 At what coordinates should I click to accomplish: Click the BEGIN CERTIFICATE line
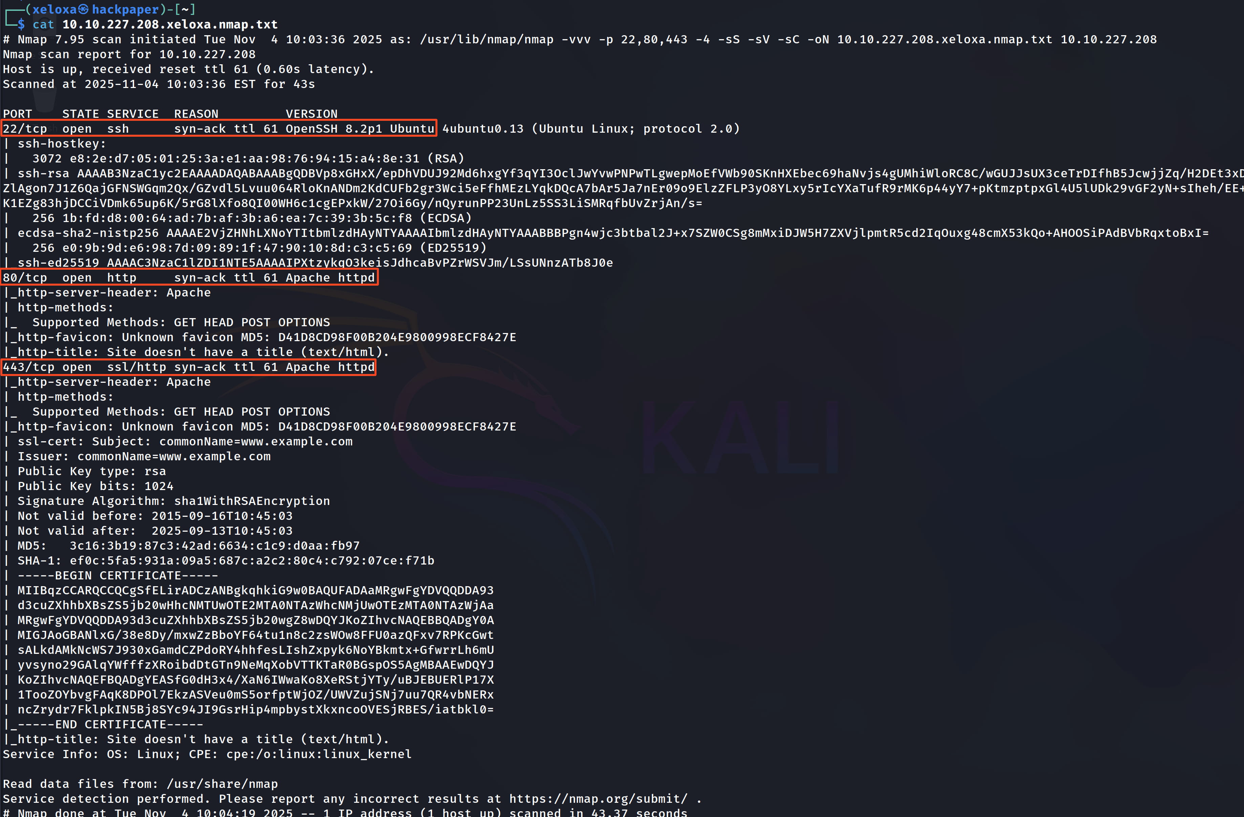coord(117,575)
